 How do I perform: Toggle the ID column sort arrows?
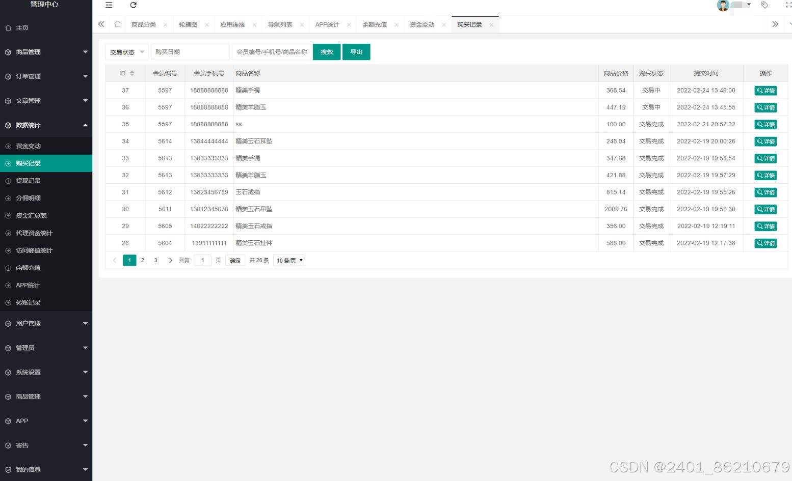pos(132,73)
